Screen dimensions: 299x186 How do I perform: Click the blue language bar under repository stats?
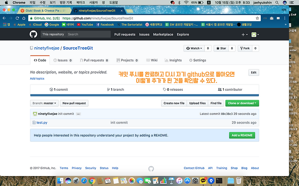click(145, 95)
